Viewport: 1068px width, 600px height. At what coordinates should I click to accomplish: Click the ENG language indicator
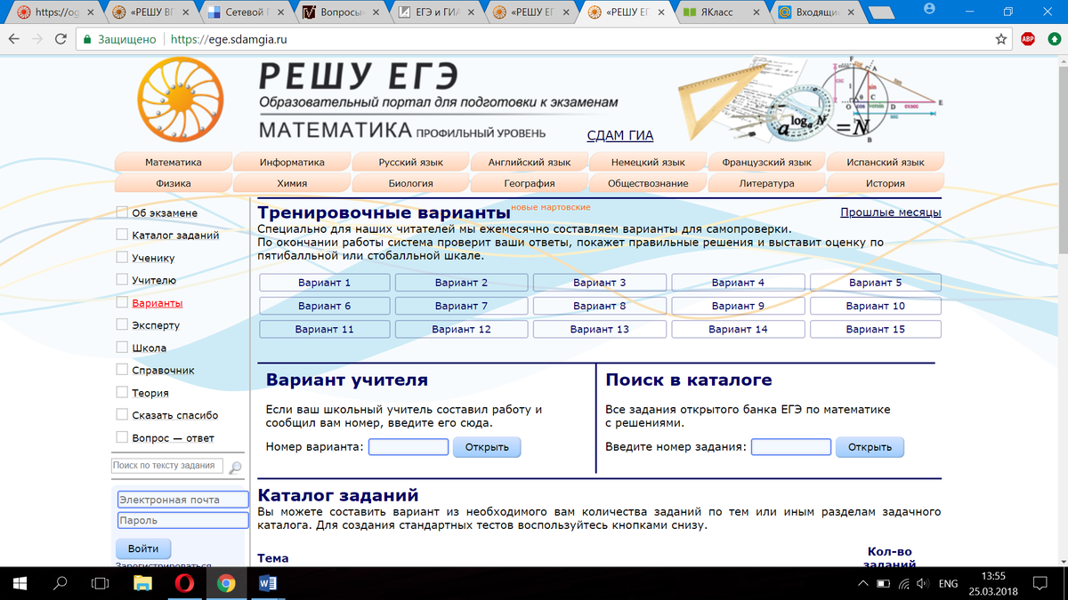(x=949, y=583)
